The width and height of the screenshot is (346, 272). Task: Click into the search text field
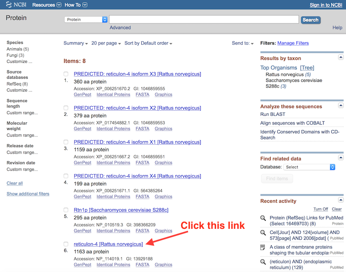point(204,20)
